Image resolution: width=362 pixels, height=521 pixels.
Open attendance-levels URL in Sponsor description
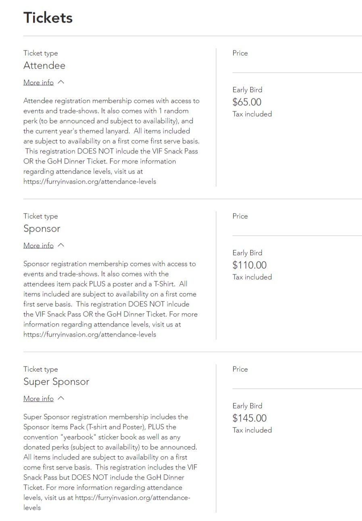coord(90,335)
